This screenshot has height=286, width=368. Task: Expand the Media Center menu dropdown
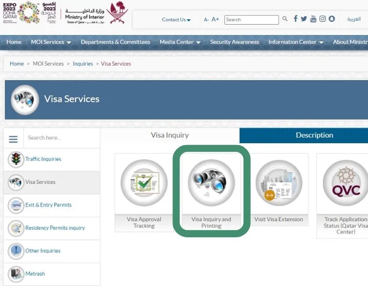pyautogui.click(x=180, y=42)
